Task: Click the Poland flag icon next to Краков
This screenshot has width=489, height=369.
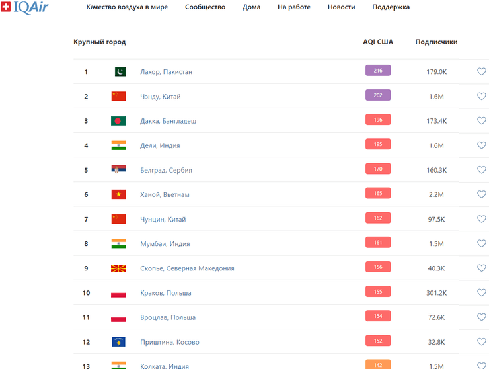Action: point(119,293)
